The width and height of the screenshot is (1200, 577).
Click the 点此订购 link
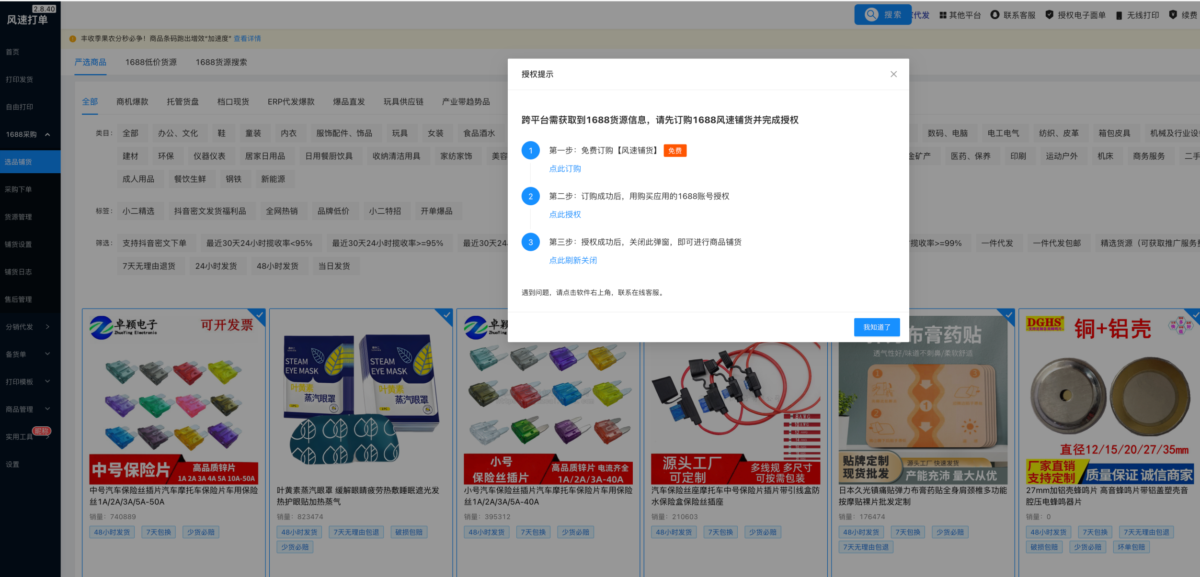[565, 169]
